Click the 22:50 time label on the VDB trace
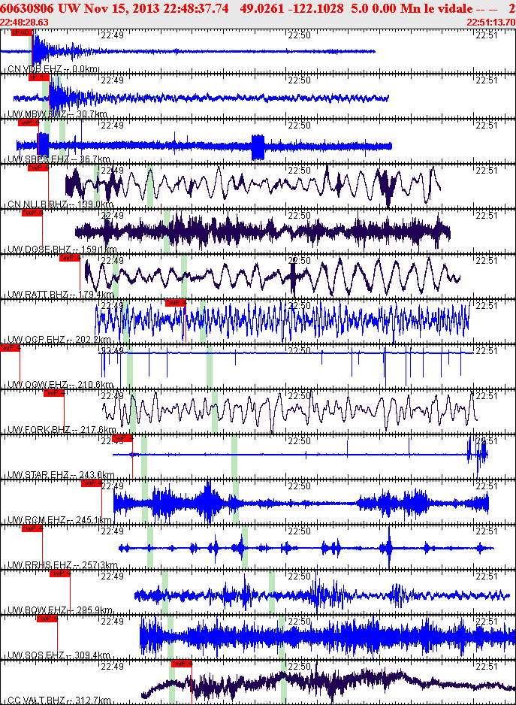The width and height of the screenshot is (516, 705). click(x=300, y=35)
